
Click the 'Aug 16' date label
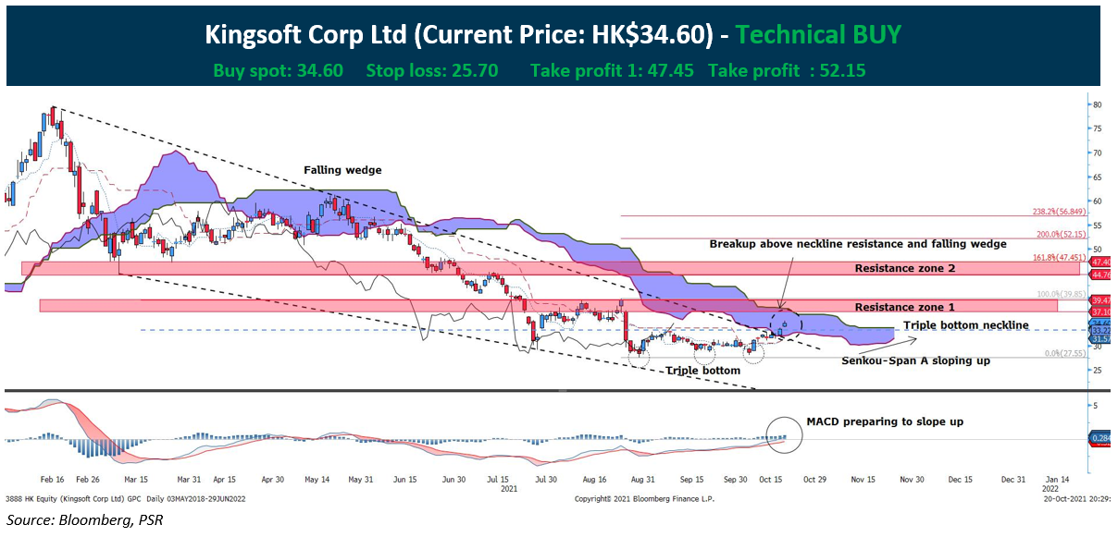tap(595, 481)
